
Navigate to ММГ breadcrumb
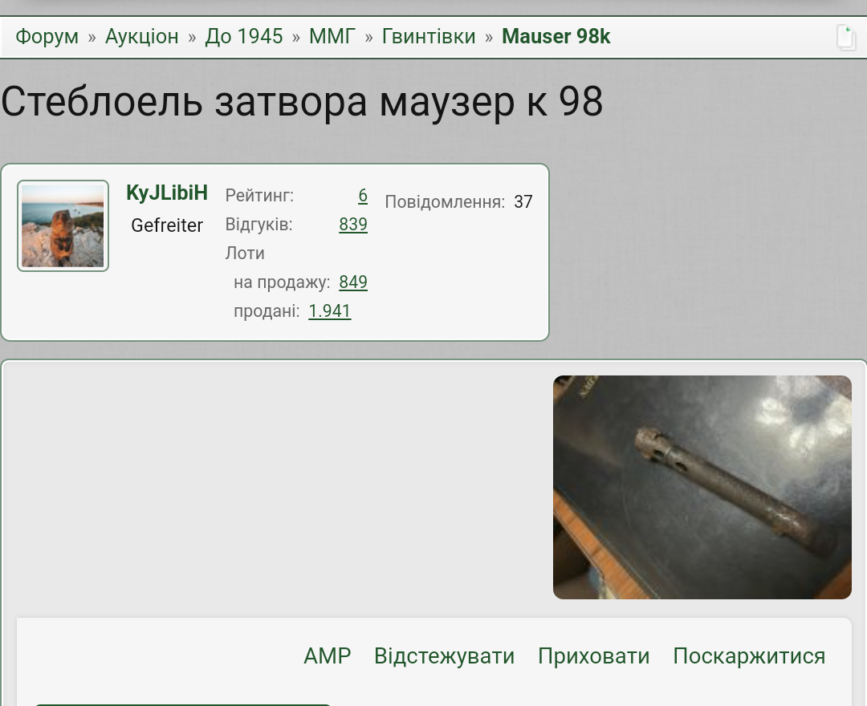tap(332, 36)
